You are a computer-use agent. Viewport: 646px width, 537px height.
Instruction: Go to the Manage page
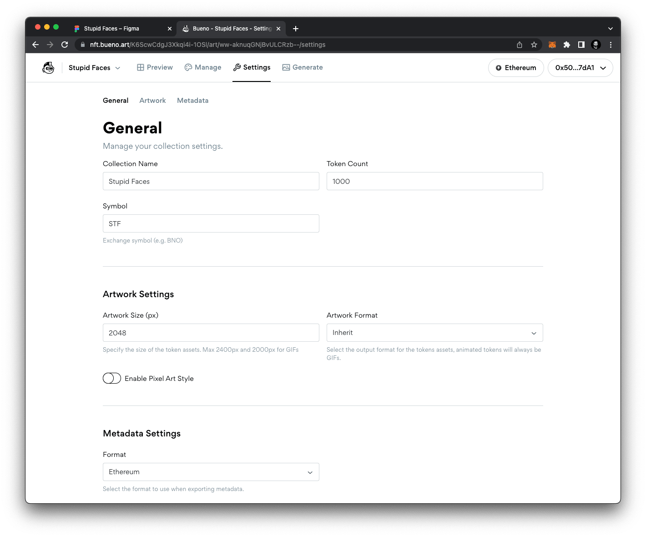[203, 67]
